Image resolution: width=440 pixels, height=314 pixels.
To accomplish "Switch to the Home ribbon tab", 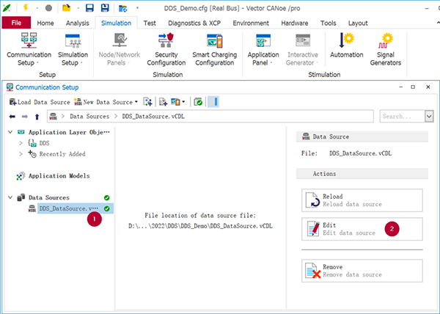I will (x=45, y=23).
